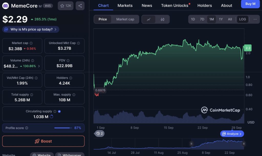262x156 pixels.
Task: Open the Chart tab
Action: (103, 6)
